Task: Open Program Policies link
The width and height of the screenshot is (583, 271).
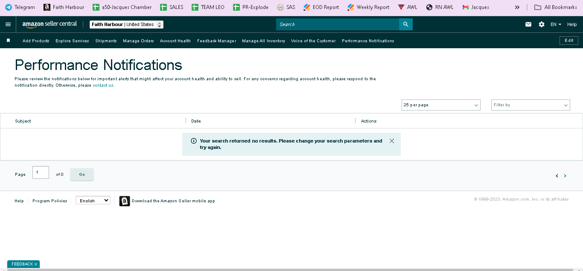Action: point(50,201)
